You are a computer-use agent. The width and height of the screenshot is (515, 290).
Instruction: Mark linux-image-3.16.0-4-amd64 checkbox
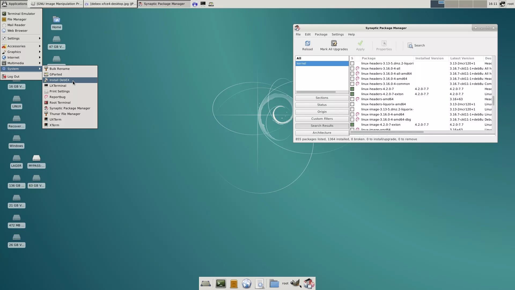(352, 114)
